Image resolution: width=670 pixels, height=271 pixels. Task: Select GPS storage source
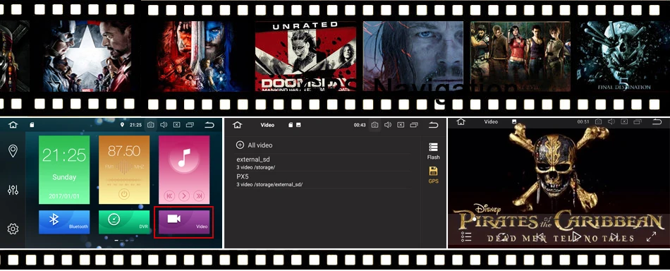click(x=433, y=175)
